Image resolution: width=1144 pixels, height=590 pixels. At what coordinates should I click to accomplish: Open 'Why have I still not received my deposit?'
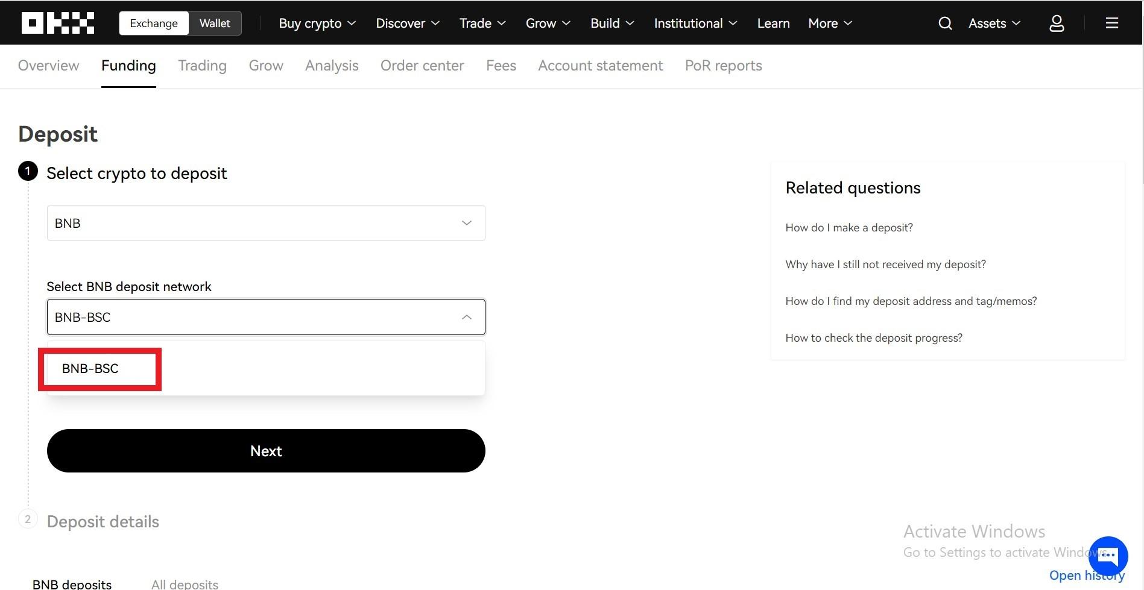tap(885, 264)
